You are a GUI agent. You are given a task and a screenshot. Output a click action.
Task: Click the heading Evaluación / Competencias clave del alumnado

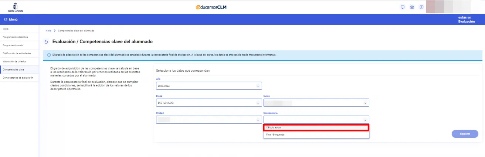click(102, 42)
